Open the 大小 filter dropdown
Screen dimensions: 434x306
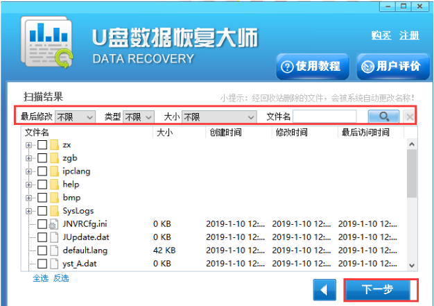(x=219, y=117)
